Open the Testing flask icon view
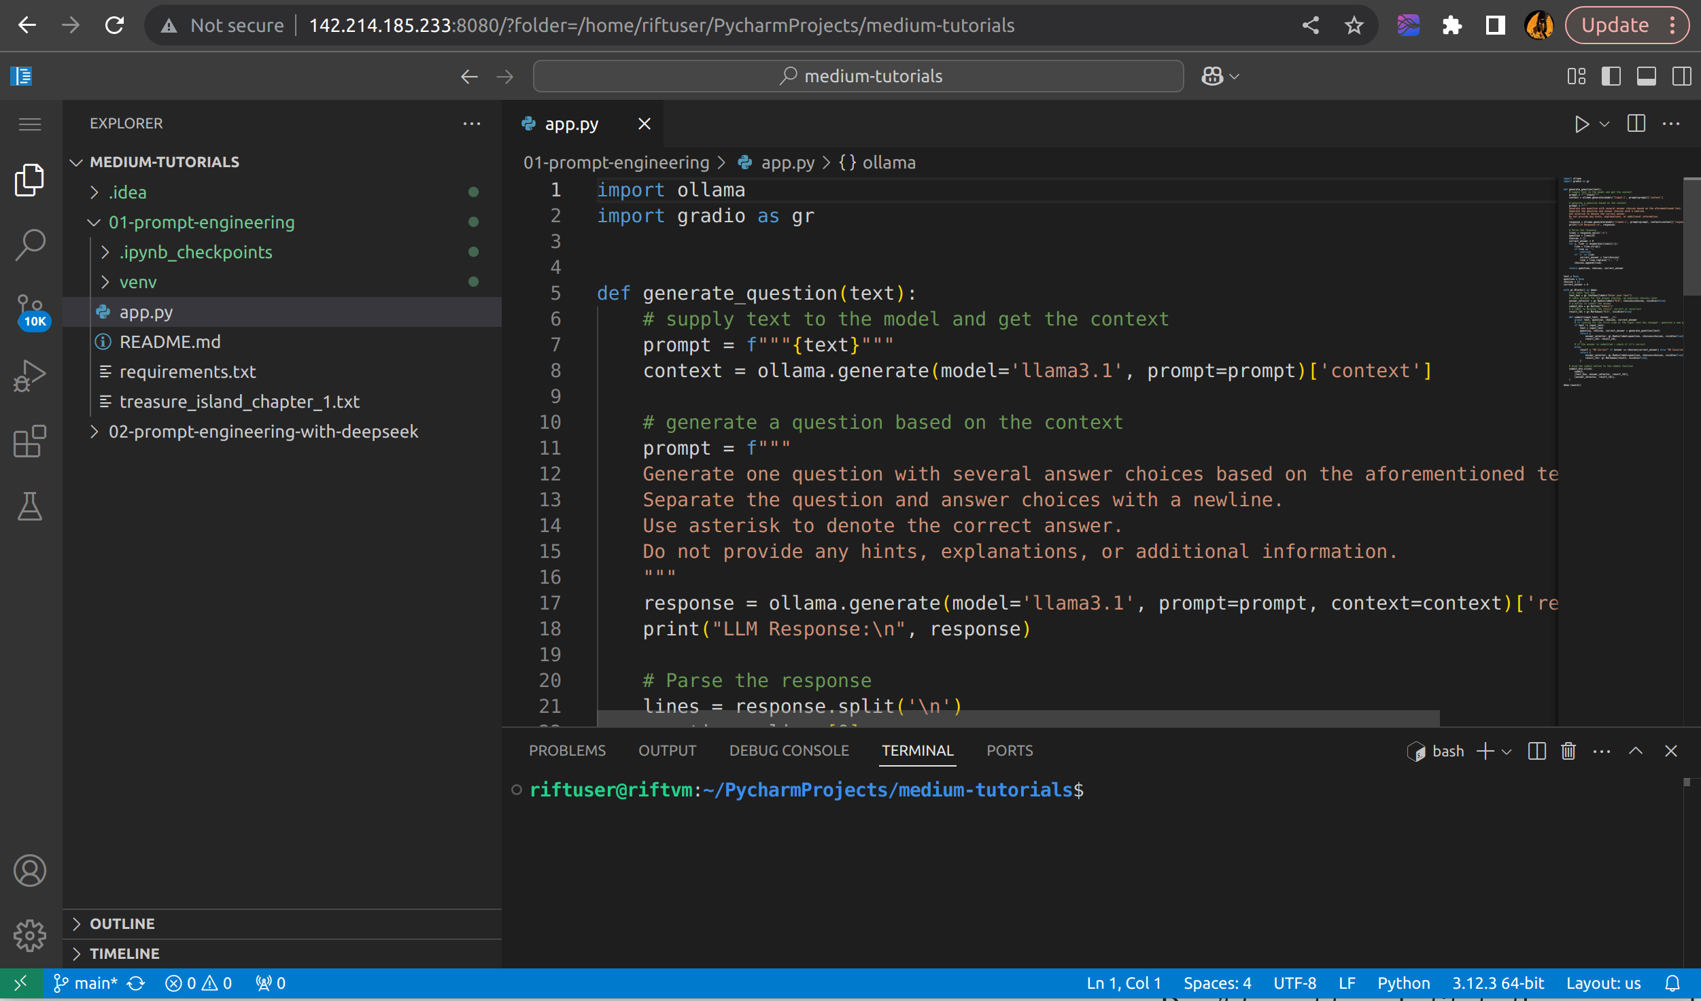This screenshot has height=1001, width=1701. [x=30, y=507]
